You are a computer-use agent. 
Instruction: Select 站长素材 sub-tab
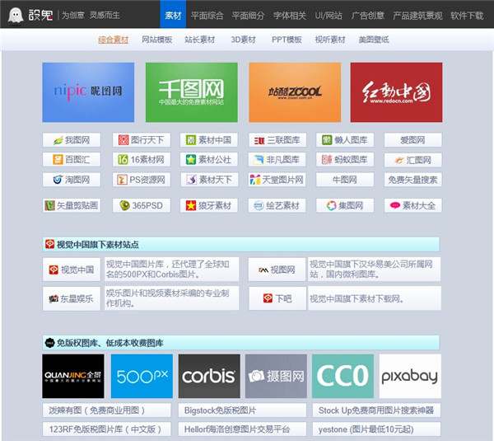pos(200,40)
